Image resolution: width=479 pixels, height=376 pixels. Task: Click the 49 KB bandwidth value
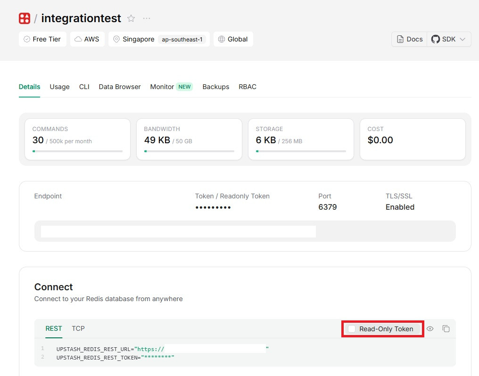tap(157, 140)
